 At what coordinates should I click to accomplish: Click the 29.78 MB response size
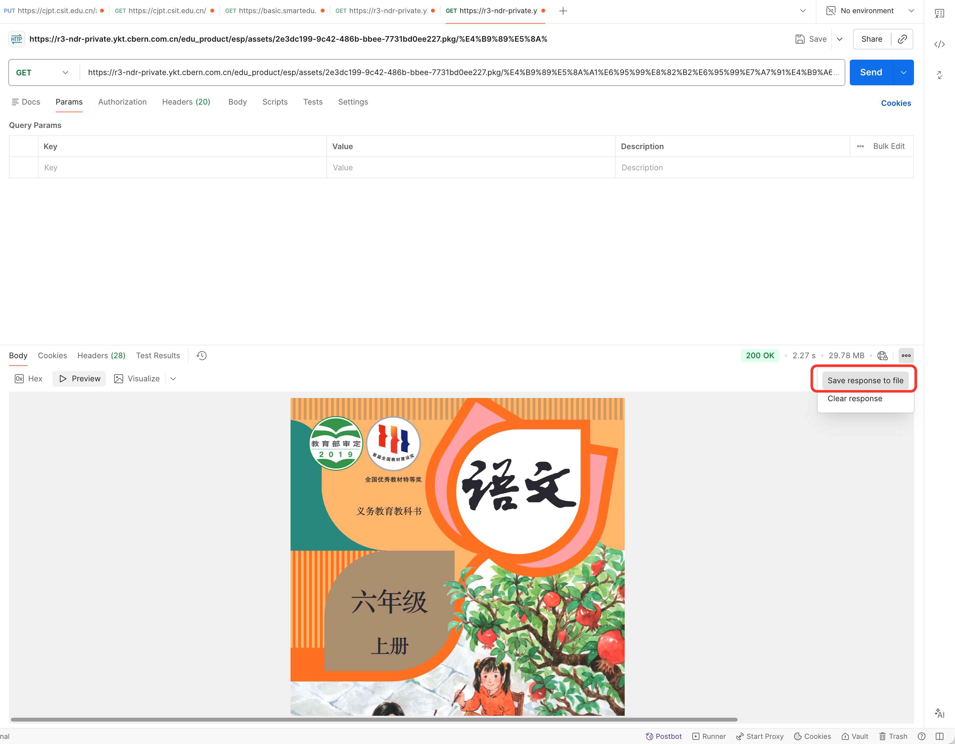click(846, 356)
